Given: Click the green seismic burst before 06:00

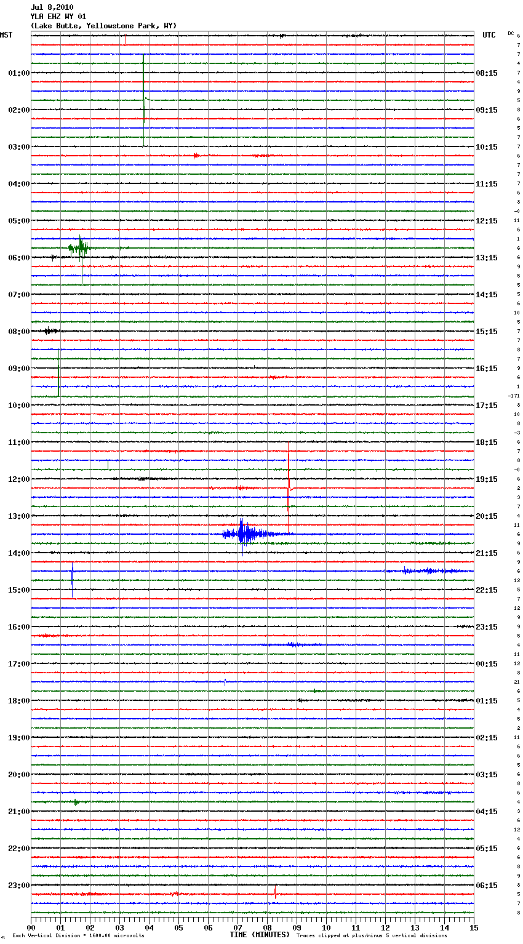Looking at the screenshot, I should tap(79, 248).
